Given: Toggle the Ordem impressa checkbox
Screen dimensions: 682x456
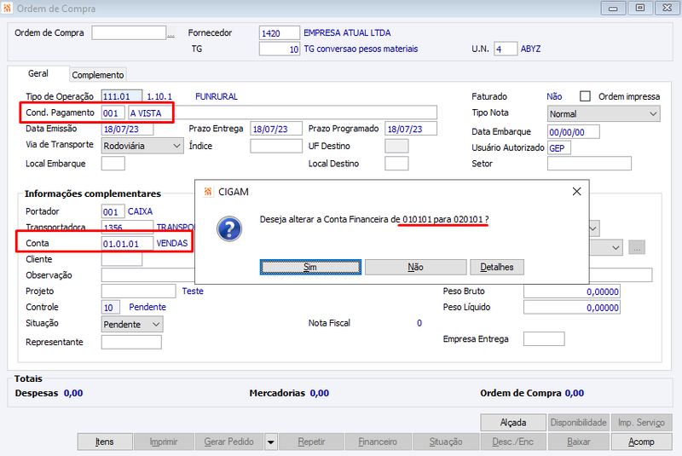Looking at the screenshot, I should pyautogui.click(x=585, y=96).
